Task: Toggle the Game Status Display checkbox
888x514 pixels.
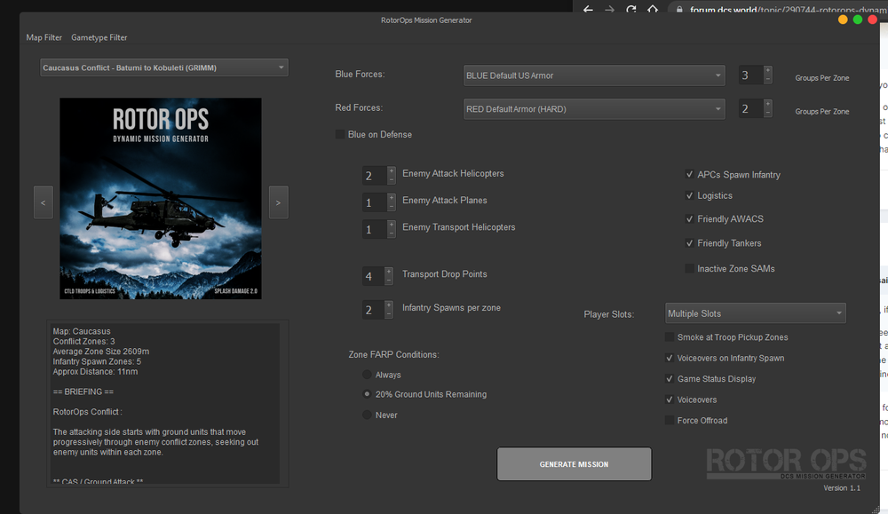Action: 670,379
